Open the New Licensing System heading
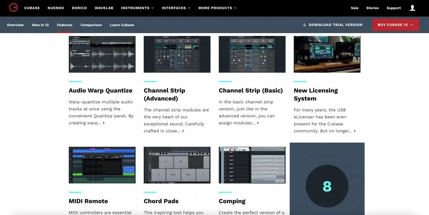429x215 pixels. click(316, 94)
